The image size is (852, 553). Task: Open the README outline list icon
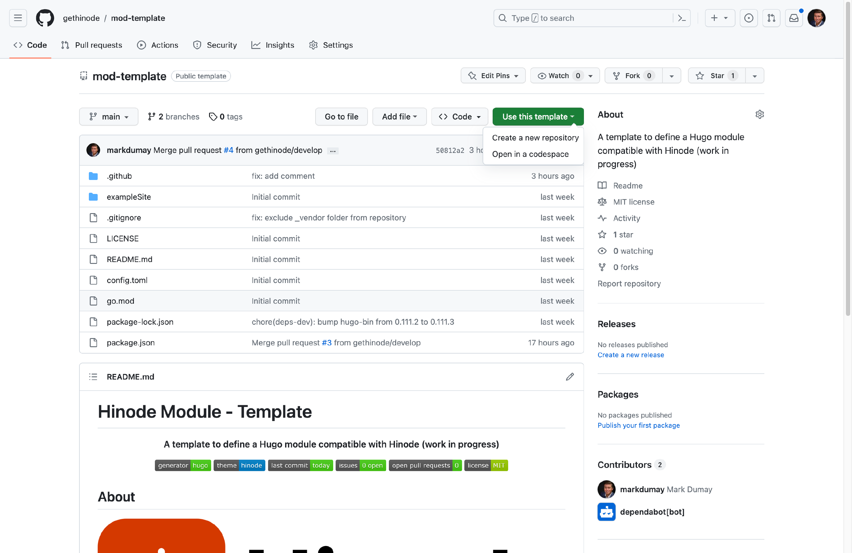[93, 377]
